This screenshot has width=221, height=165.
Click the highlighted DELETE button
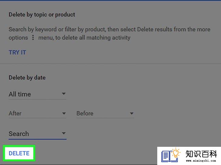(x=19, y=153)
